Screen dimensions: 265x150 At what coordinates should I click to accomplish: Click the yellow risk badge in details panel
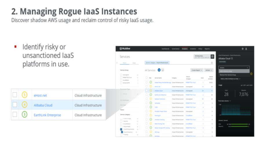tap(251, 74)
